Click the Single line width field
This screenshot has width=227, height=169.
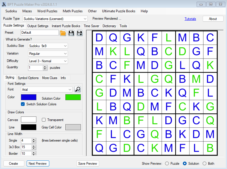[x=26, y=140]
